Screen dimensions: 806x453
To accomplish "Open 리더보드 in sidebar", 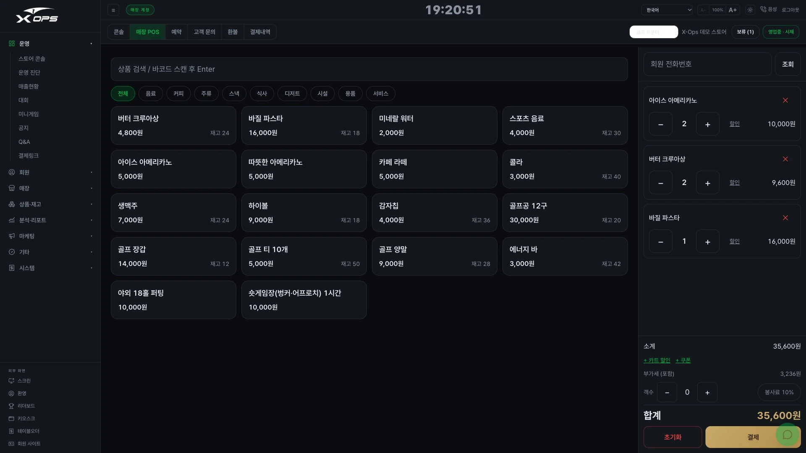I will [22, 406].
